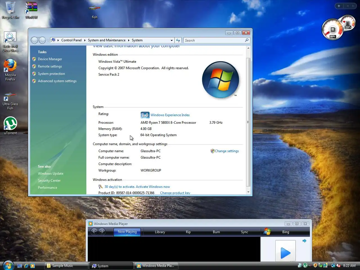Click the System window vertical scrollbar thumb
The height and width of the screenshot is (270, 360).
[x=248, y=122]
